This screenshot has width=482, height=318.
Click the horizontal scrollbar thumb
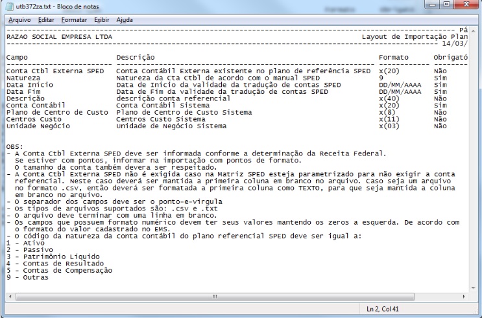(215, 297)
